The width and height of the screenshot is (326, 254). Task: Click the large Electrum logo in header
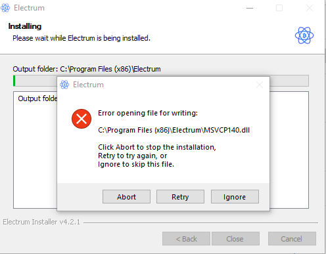(x=304, y=35)
